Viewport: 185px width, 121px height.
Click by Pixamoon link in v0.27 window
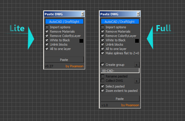[75, 66]
